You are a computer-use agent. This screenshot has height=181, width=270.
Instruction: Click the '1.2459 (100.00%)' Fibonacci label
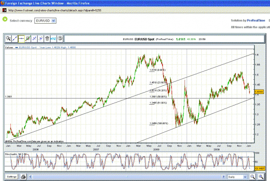(x=159, y=123)
